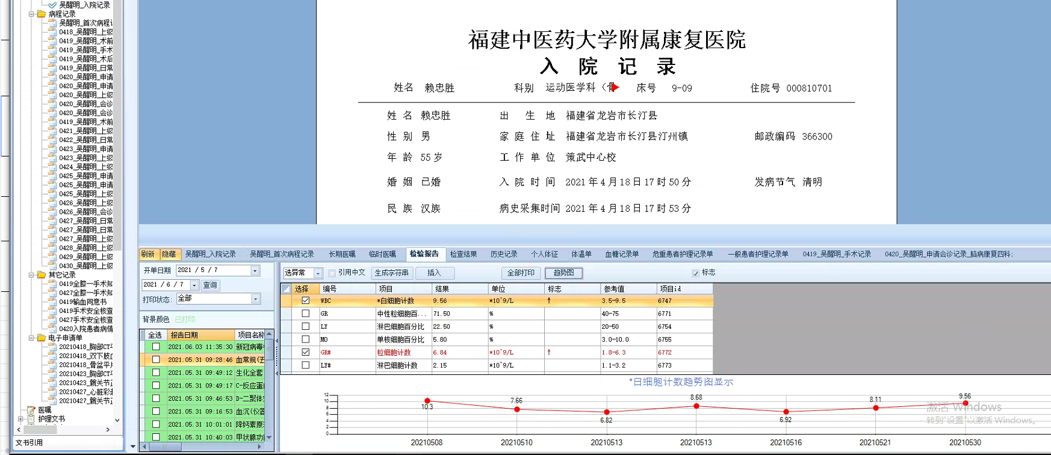Click the 刷新 button
1051x455 pixels.
[148, 254]
